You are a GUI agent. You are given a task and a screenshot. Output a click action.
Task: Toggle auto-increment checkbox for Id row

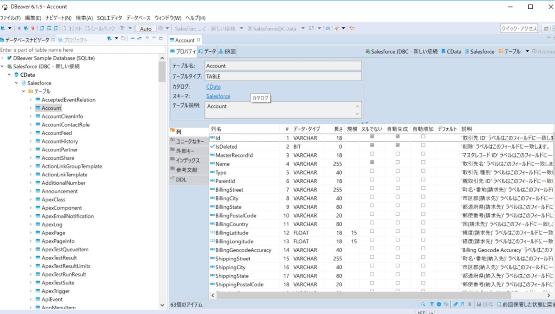(x=423, y=137)
